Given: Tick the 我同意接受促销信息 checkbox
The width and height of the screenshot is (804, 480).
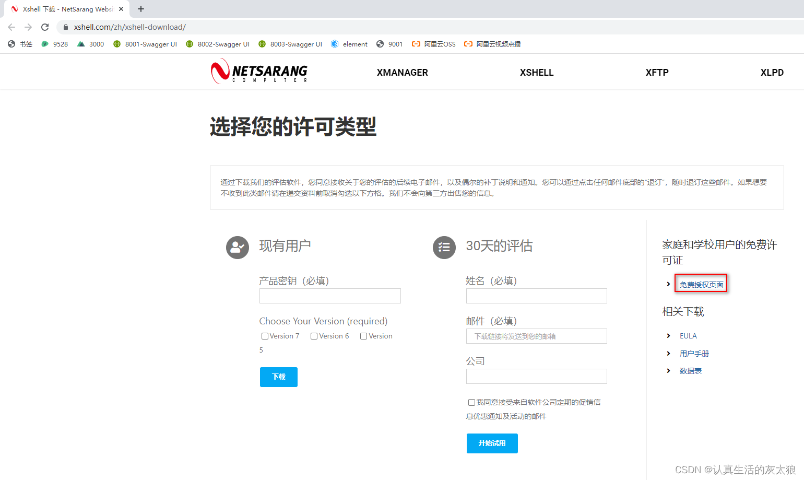Looking at the screenshot, I should click(471, 403).
